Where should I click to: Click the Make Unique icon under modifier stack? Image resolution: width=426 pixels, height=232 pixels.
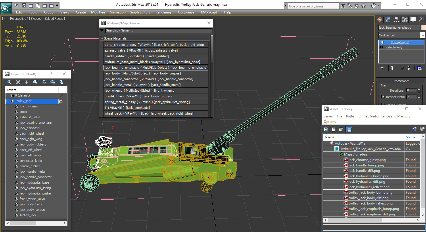tap(402, 68)
